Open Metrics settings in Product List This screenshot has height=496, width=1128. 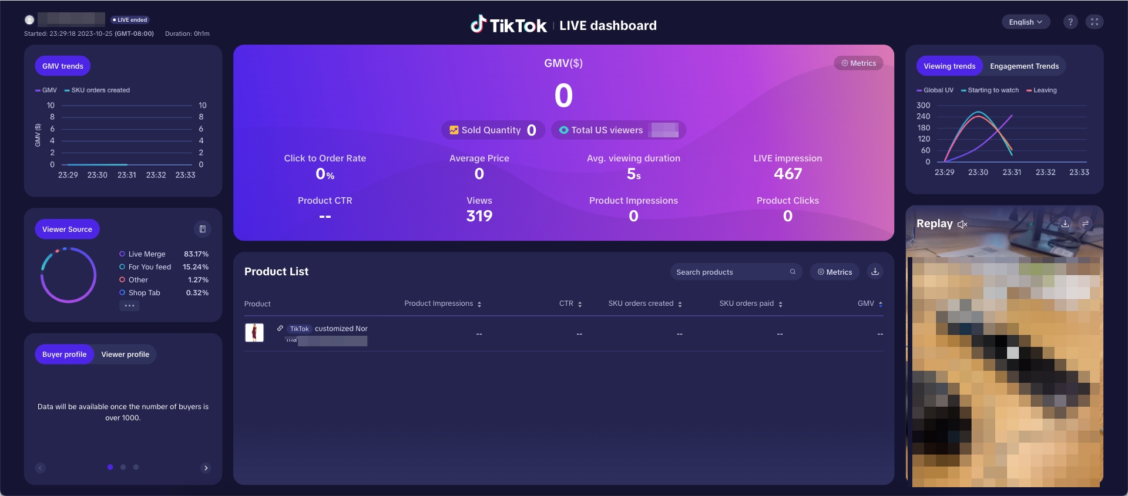(835, 272)
